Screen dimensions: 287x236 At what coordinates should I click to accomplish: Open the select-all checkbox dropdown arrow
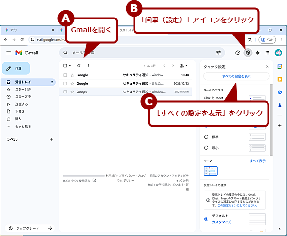70,65
